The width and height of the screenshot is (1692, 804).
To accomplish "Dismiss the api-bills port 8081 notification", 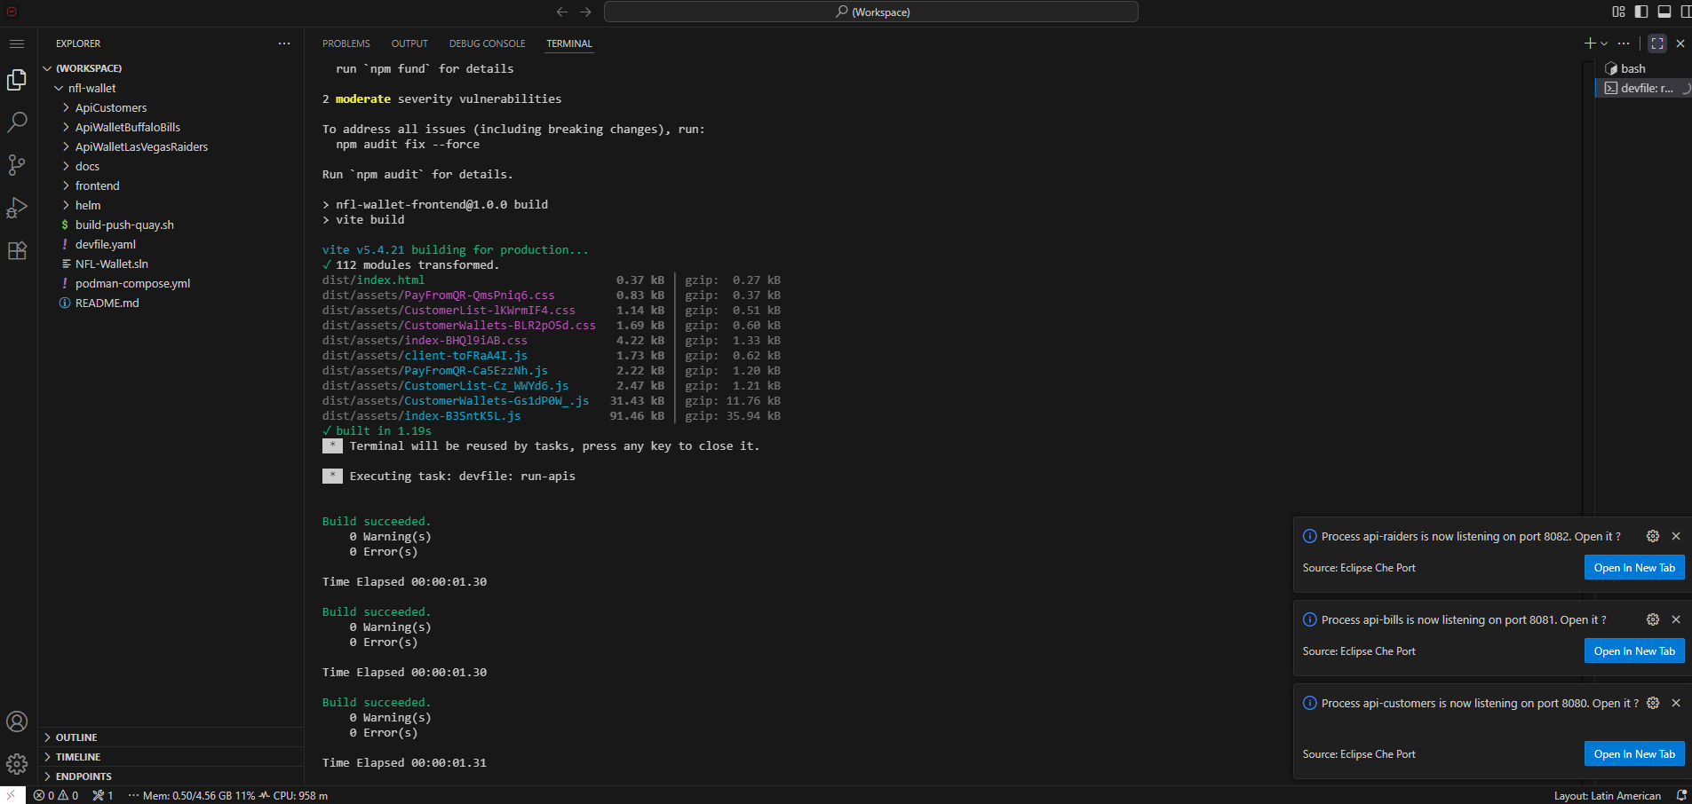I will click(1676, 619).
